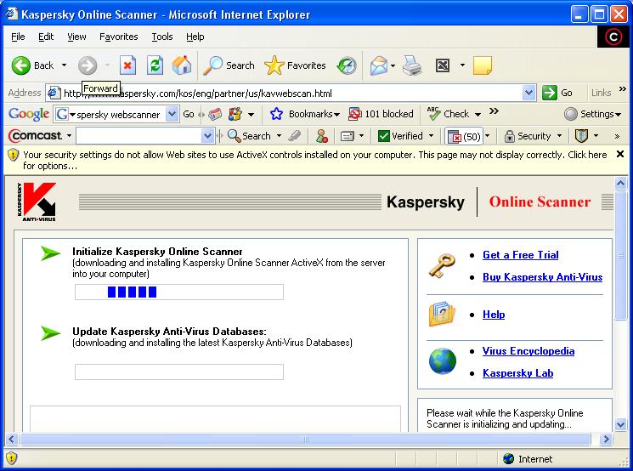Image resolution: width=633 pixels, height=471 pixels.
Task: Click the security shield icon in status bar
Action: pyautogui.click(x=12, y=458)
